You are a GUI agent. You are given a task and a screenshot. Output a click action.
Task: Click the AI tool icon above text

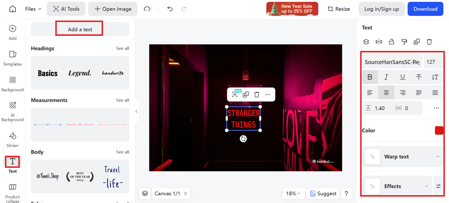click(235, 94)
